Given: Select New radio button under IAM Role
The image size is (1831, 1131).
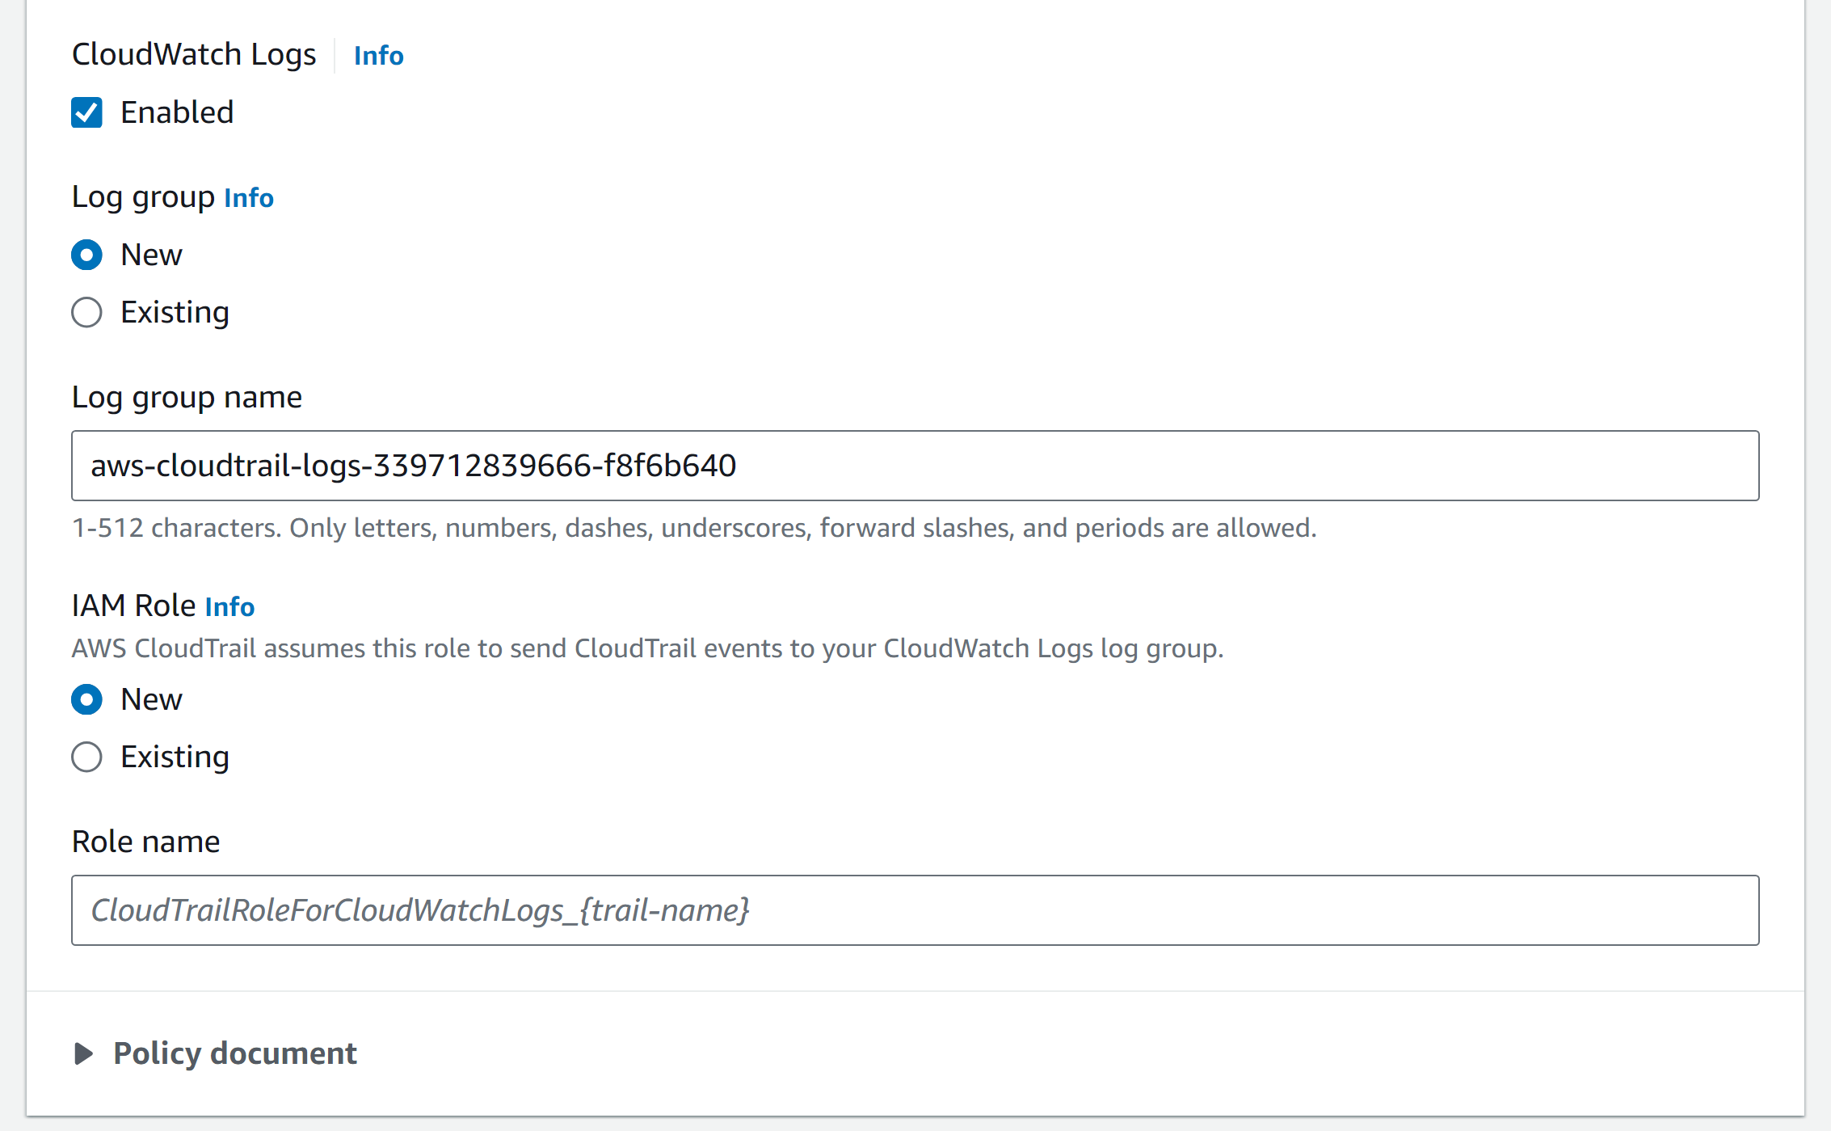Looking at the screenshot, I should [x=86, y=699].
